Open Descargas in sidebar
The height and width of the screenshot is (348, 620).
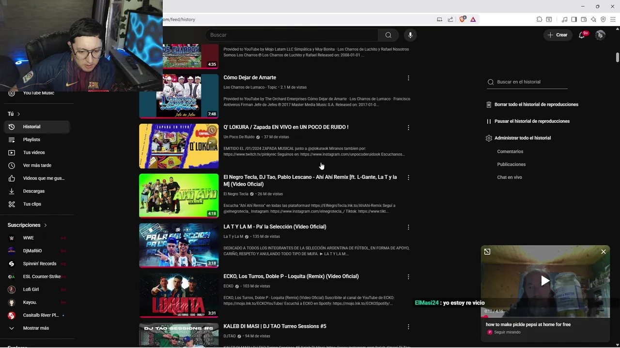[x=37, y=191]
